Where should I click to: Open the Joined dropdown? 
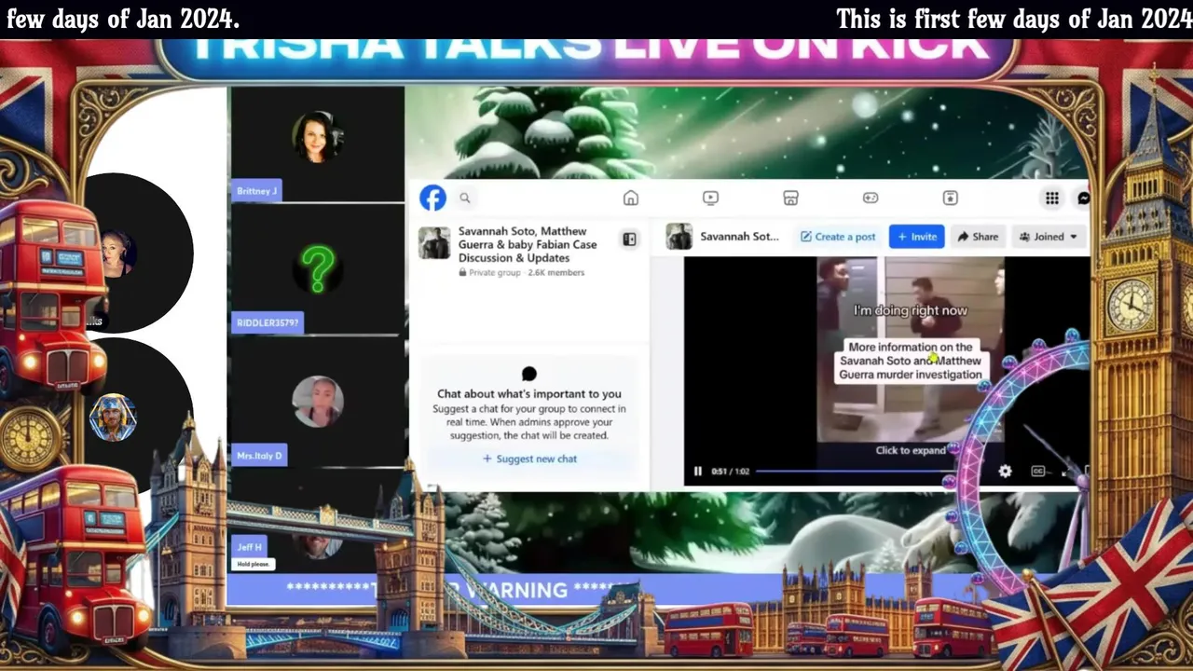pos(1049,237)
